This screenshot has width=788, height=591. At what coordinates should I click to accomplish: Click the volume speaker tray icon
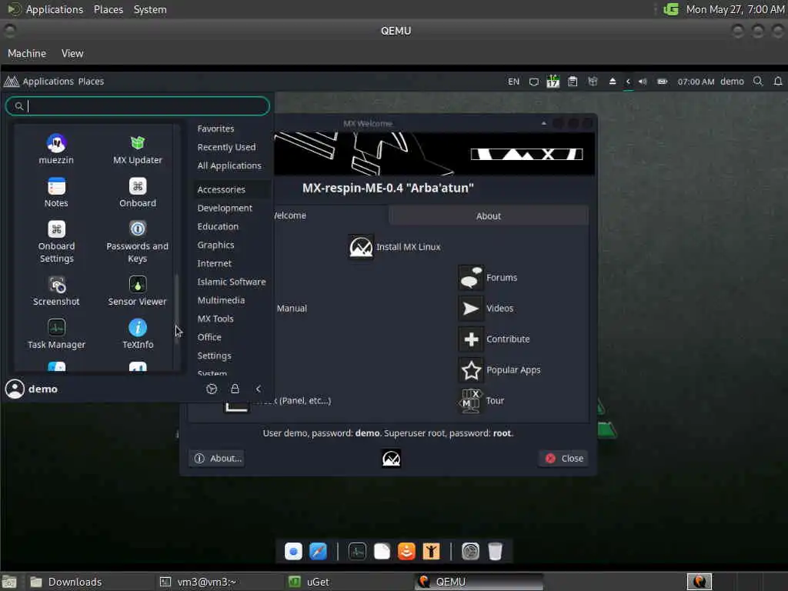pyautogui.click(x=643, y=82)
